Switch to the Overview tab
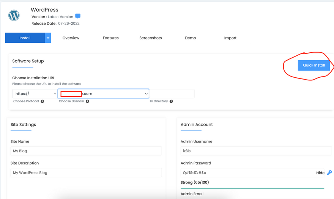The width and height of the screenshot is (334, 199). coord(71,38)
